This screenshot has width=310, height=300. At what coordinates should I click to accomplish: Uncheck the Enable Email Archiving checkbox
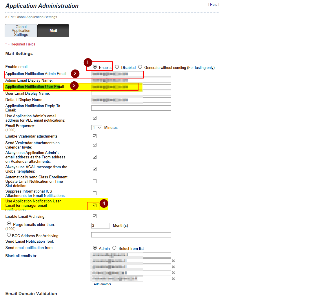94,216
